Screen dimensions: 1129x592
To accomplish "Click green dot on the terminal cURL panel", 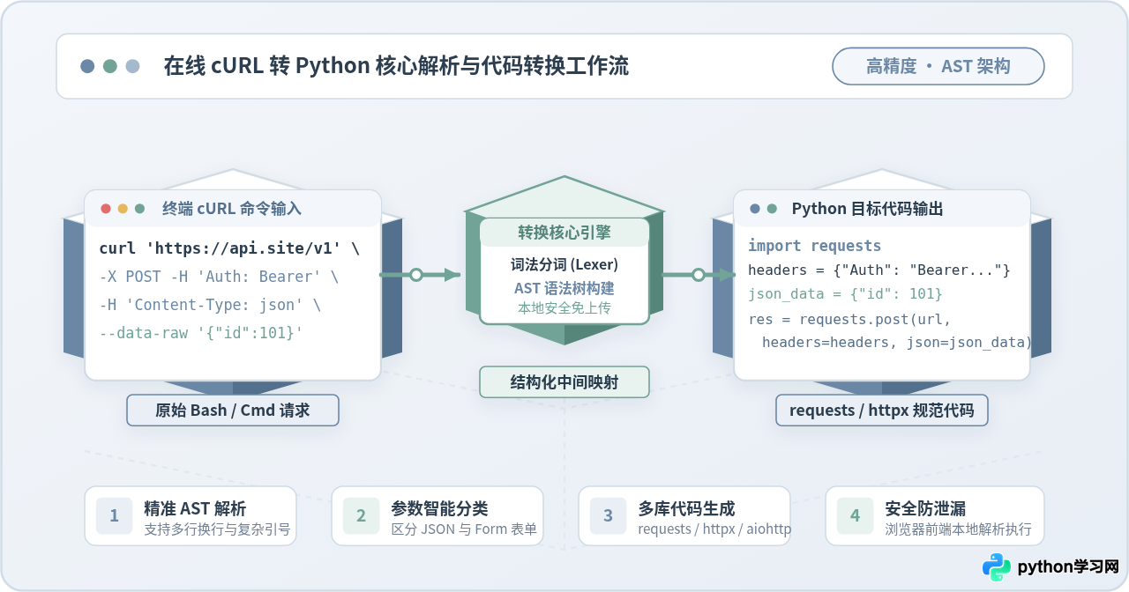I will [139, 209].
